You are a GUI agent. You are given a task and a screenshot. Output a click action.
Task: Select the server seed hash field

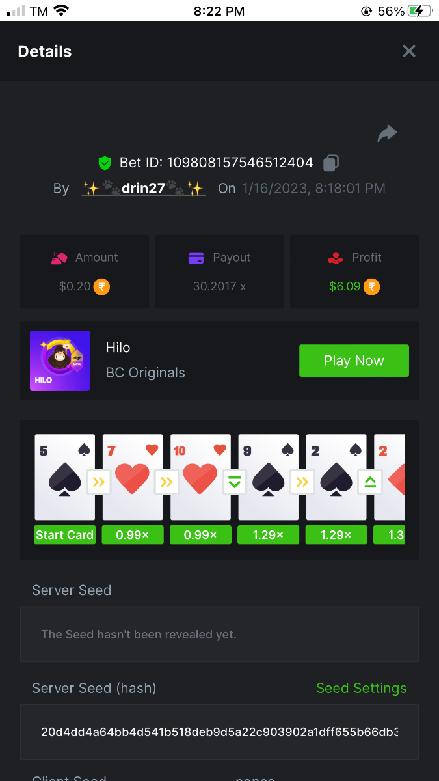point(219,732)
